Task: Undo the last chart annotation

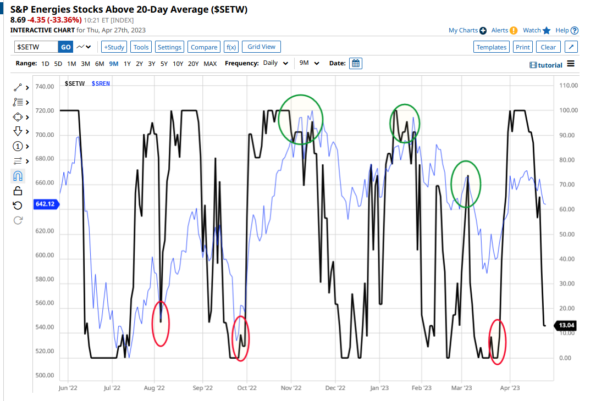Action: [x=17, y=204]
